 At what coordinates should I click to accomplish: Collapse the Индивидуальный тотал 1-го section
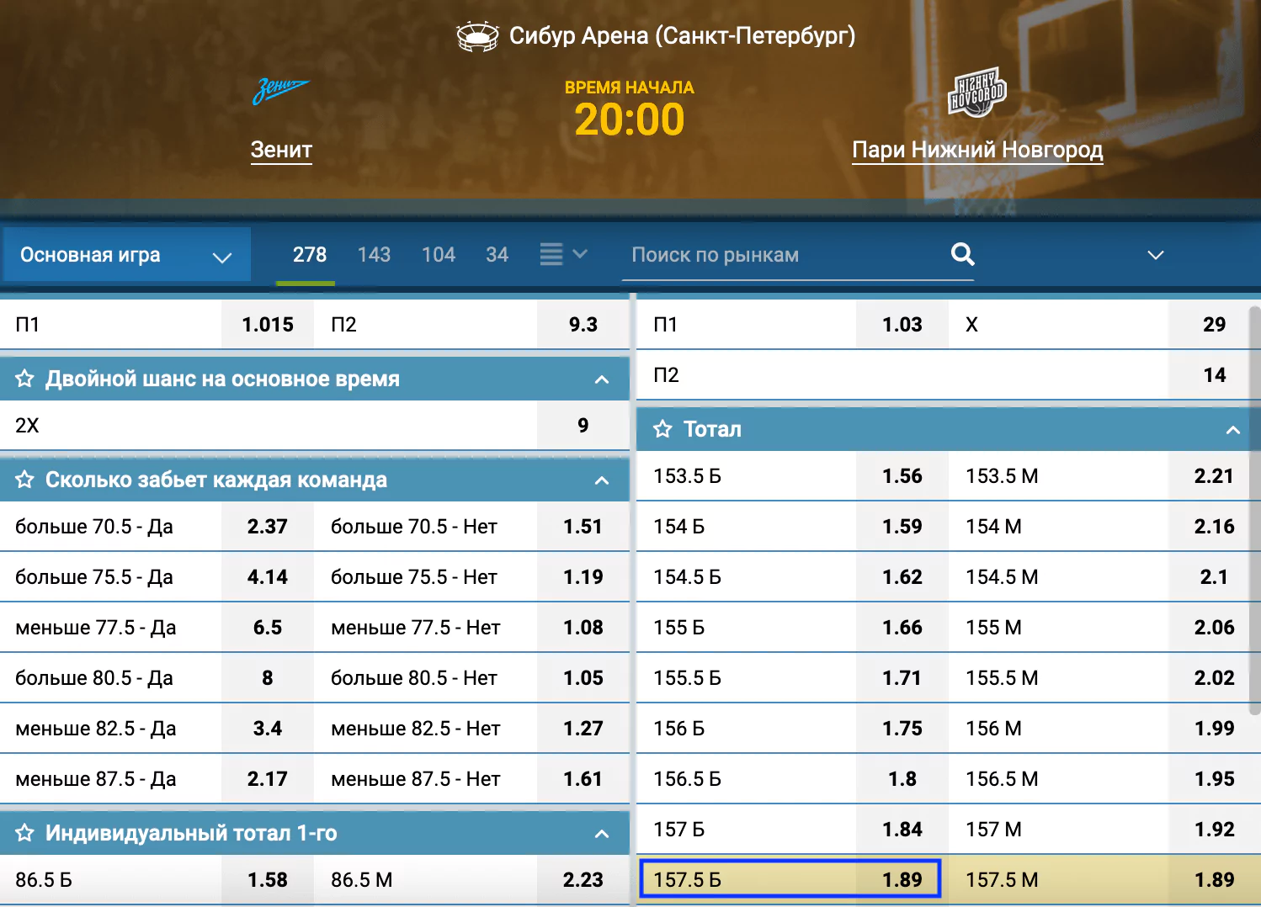tap(602, 834)
